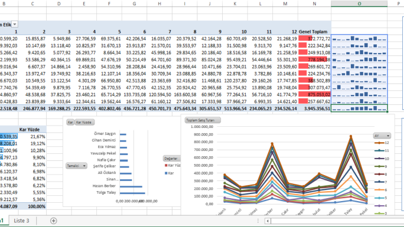This screenshot has width=404, height=227.
Task: Click the 1.000.000,00 axis label
Action: point(202,127)
